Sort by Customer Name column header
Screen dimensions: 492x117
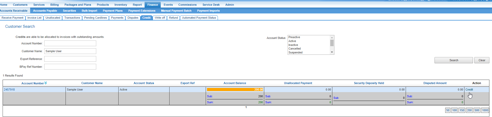point(92,83)
